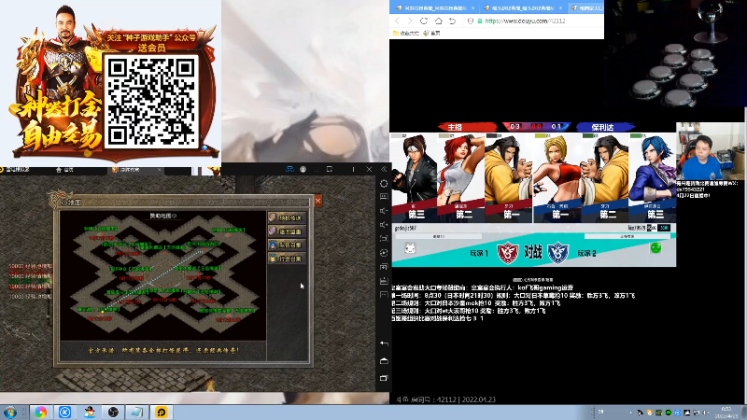Screen dimensions: 747x420
Task: Click emulator Android recent apps icon
Action: pyautogui.click(x=384, y=378)
